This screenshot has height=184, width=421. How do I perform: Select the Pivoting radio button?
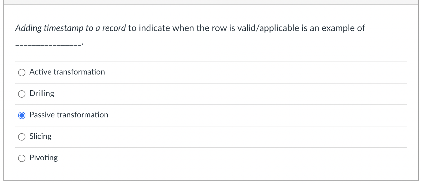(x=22, y=158)
